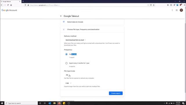Viewport: 186px width, 105px height.
Task: Go back using the Takeout back arrow
Action: coord(61,16)
